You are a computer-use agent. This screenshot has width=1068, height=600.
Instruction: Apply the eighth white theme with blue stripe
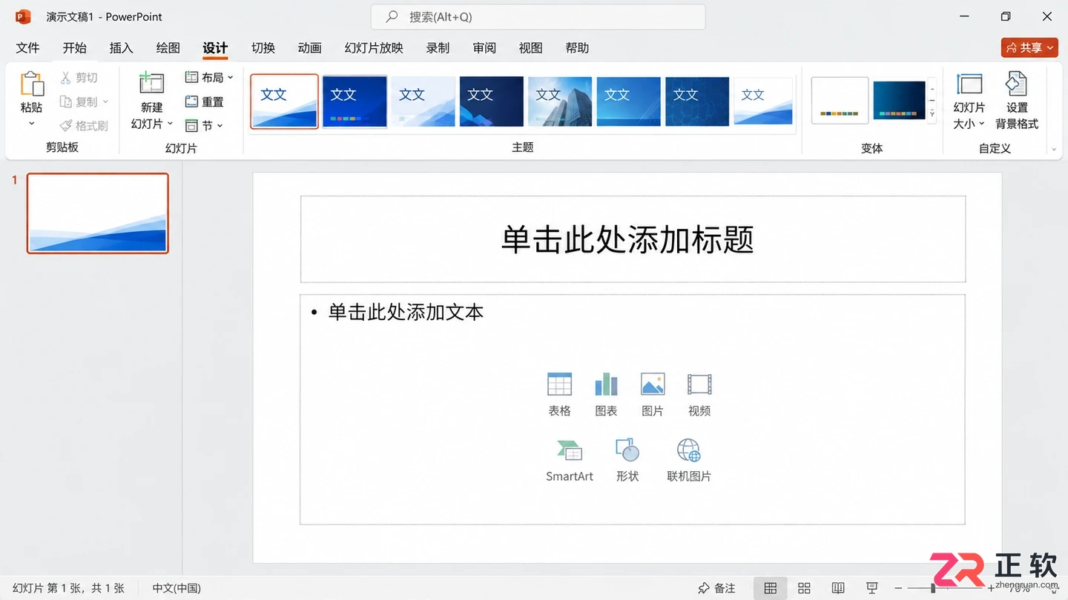[x=763, y=101]
